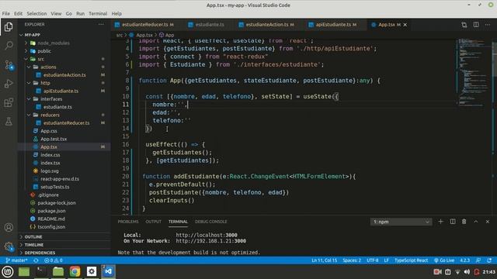
Task: Split the terminal panel
Action: click(453, 222)
